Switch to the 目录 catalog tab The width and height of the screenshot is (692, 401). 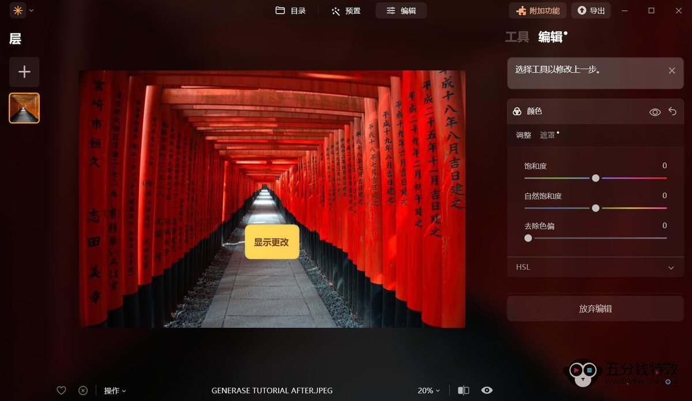(291, 10)
